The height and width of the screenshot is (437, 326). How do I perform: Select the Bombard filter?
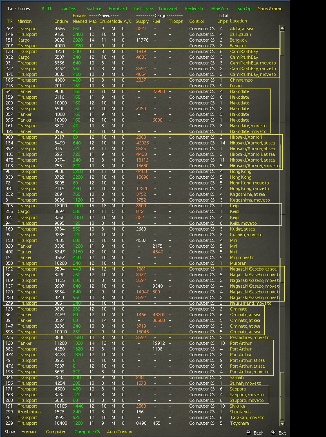coord(118,9)
